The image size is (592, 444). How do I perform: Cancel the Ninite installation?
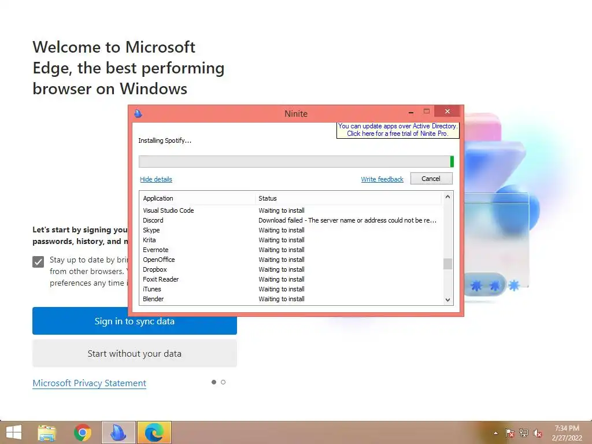click(x=431, y=179)
